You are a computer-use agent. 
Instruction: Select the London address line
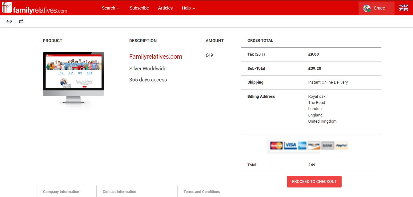click(315, 109)
